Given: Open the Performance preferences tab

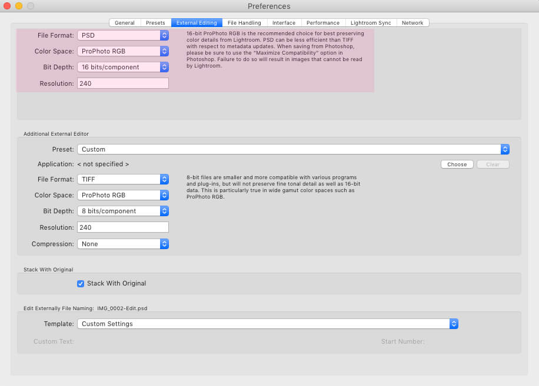Looking at the screenshot, I should (x=323, y=22).
